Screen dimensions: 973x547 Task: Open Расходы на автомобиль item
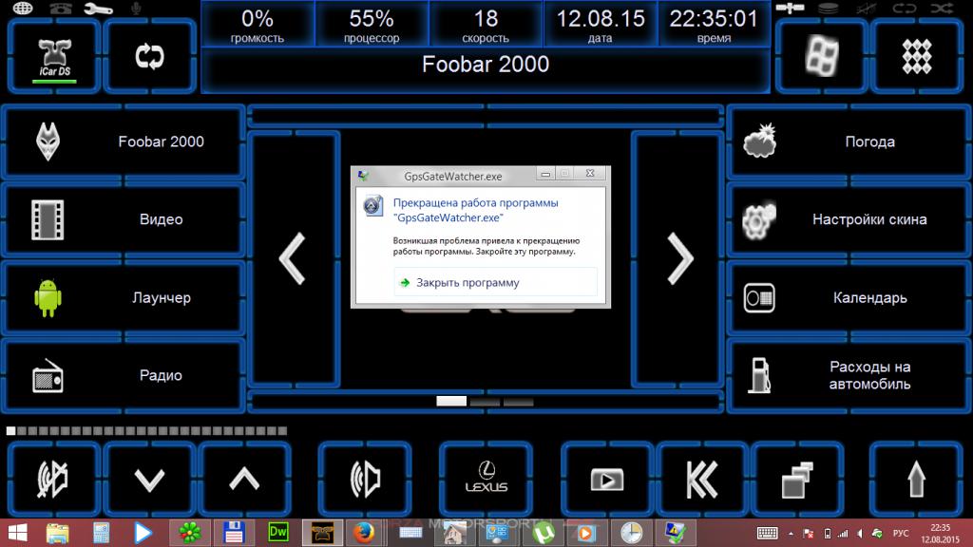click(849, 376)
